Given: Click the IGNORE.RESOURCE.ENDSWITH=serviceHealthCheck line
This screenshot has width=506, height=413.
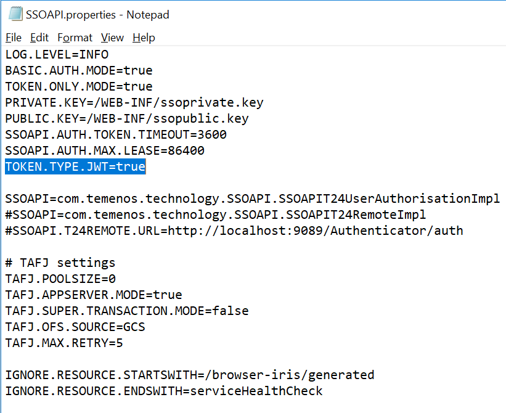Looking at the screenshot, I should tap(163, 391).
